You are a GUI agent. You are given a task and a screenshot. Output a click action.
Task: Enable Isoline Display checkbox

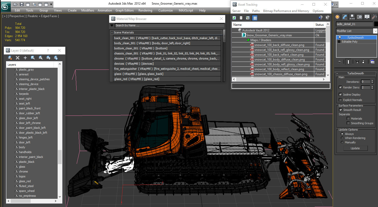pyautogui.click(x=340, y=95)
